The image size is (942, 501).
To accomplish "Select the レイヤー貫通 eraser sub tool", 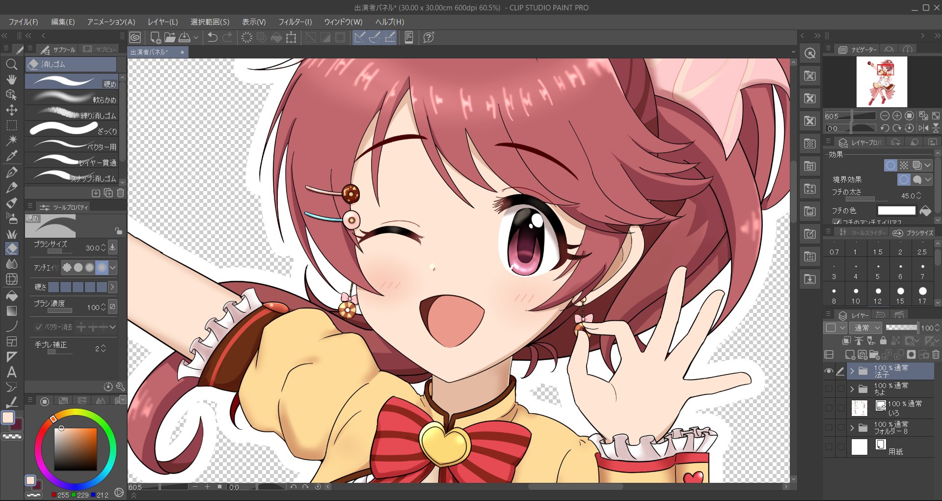I will [x=72, y=160].
